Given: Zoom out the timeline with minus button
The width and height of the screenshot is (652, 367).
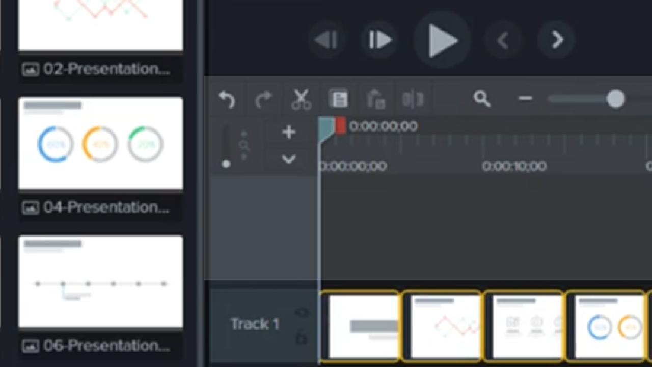Looking at the screenshot, I should tap(525, 98).
